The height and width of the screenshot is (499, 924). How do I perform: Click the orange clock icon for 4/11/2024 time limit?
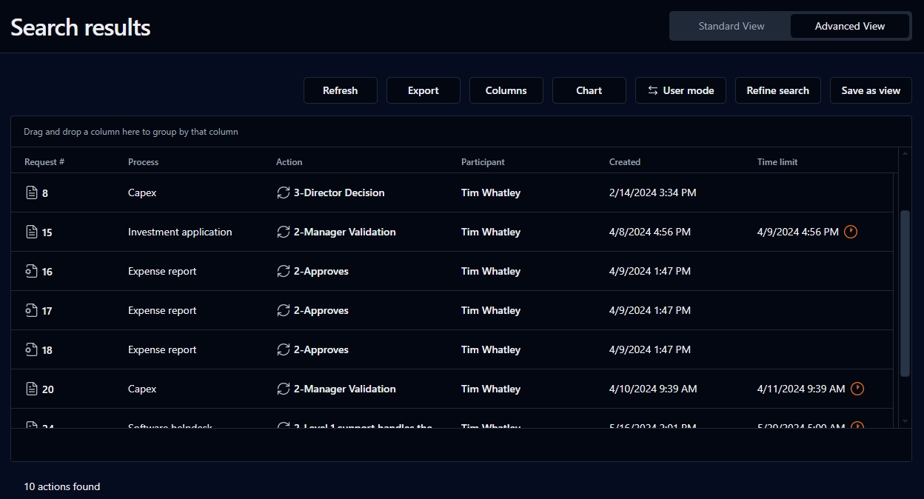[x=857, y=389]
